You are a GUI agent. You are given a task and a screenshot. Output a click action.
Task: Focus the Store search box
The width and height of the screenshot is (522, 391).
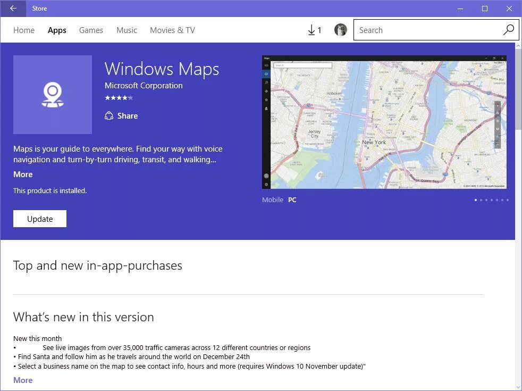[436, 30]
